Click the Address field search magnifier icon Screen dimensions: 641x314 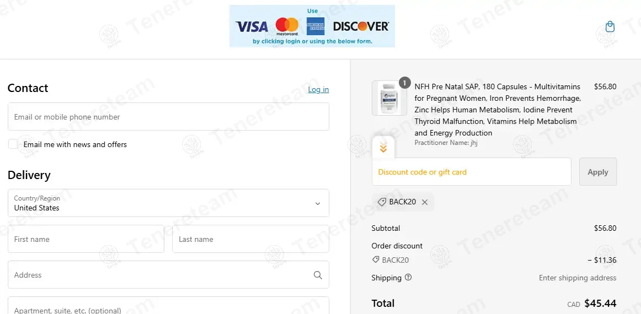318,275
